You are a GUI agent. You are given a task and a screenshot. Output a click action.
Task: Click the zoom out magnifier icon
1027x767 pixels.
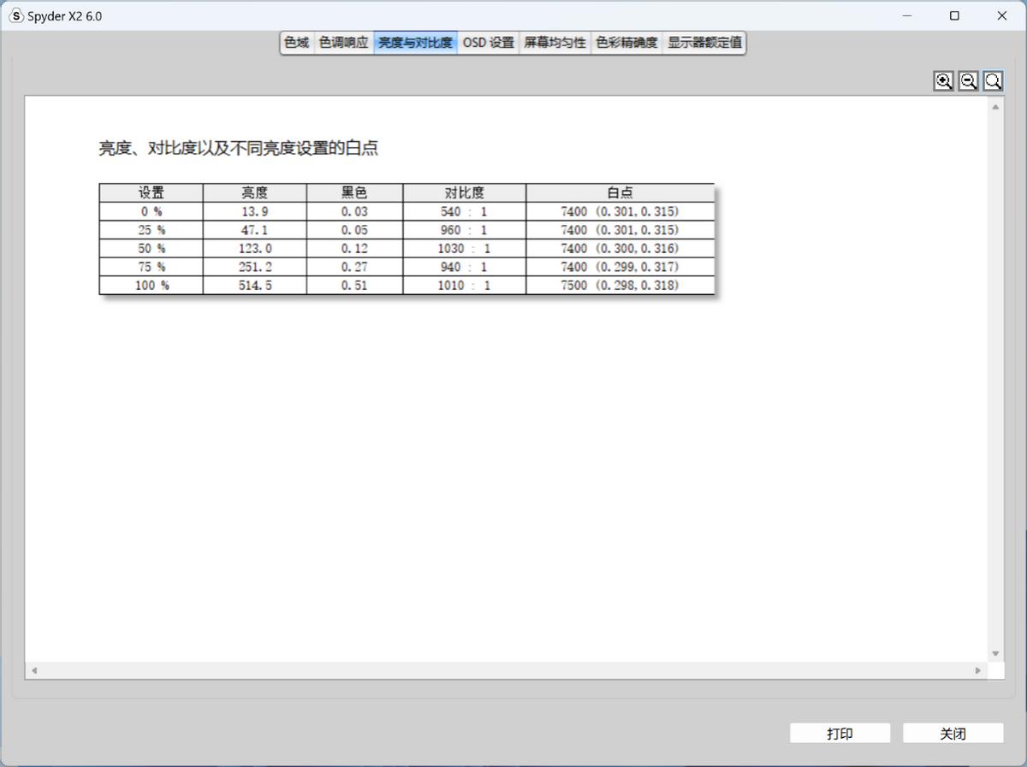point(968,81)
